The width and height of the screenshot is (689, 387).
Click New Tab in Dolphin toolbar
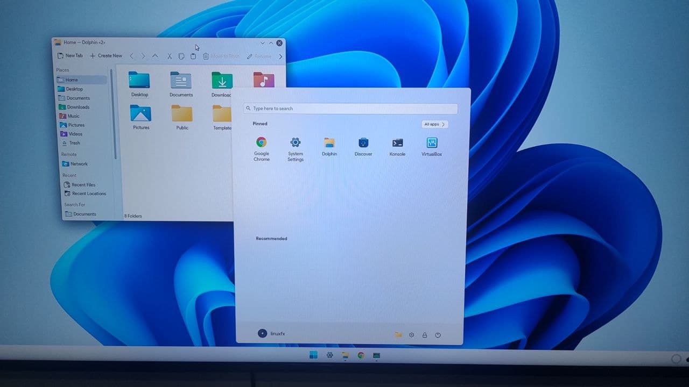(x=70, y=55)
